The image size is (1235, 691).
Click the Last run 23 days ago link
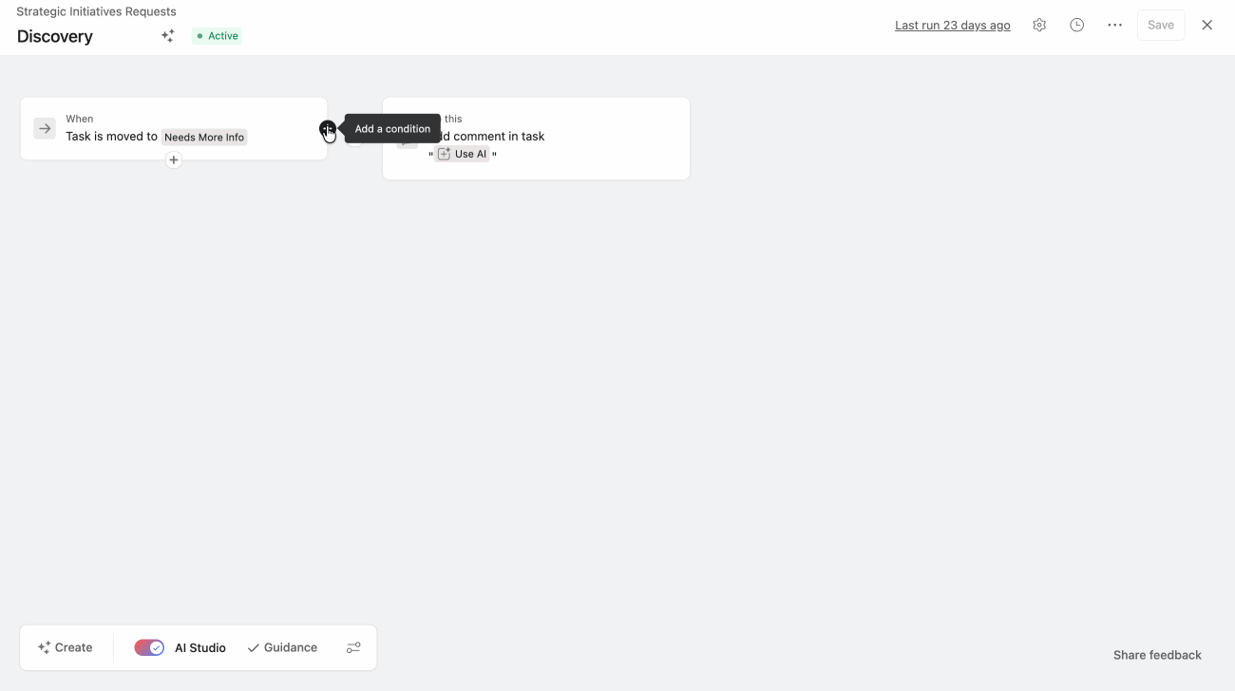953,26
